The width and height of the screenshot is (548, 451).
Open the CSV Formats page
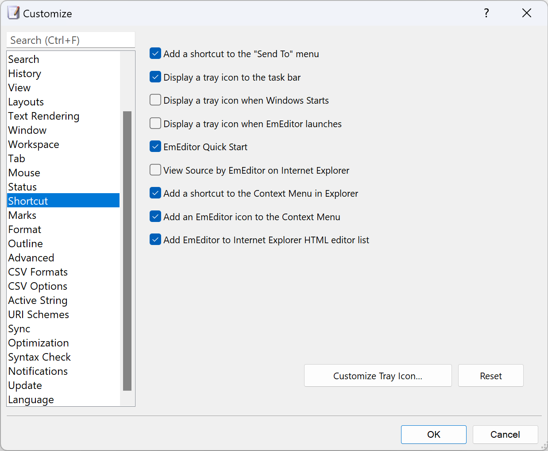[63, 272]
